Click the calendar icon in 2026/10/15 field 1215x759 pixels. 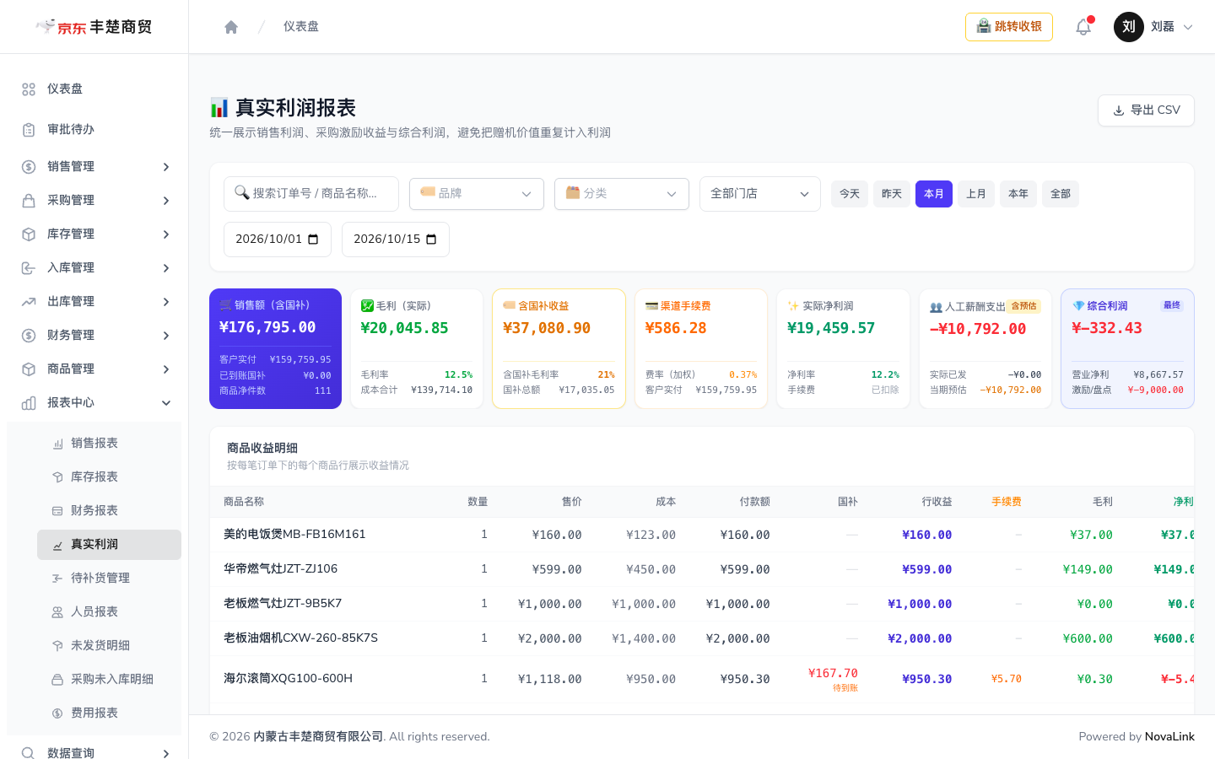[431, 240]
